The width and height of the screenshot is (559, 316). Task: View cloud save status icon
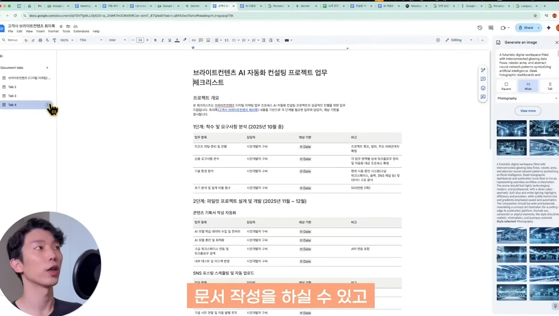(x=75, y=26)
